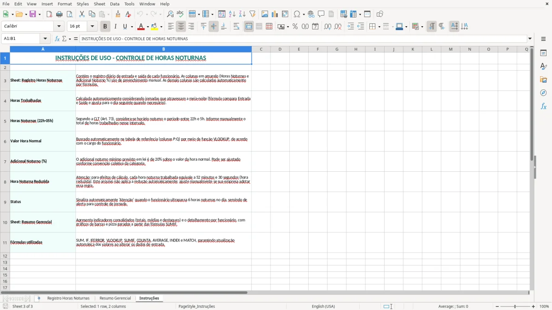Open the sidebar Functions deck
Viewport: 552px width, 310px height.
(543, 106)
